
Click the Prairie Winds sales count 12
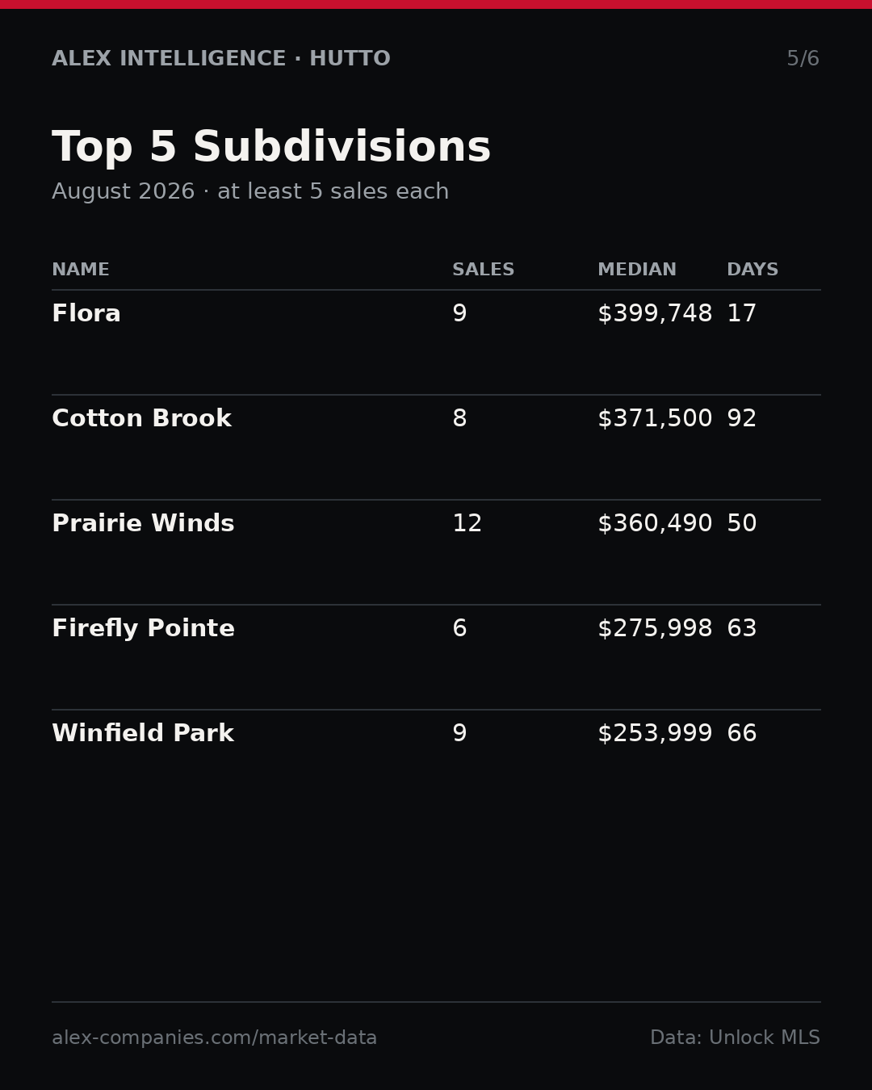point(467,524)
